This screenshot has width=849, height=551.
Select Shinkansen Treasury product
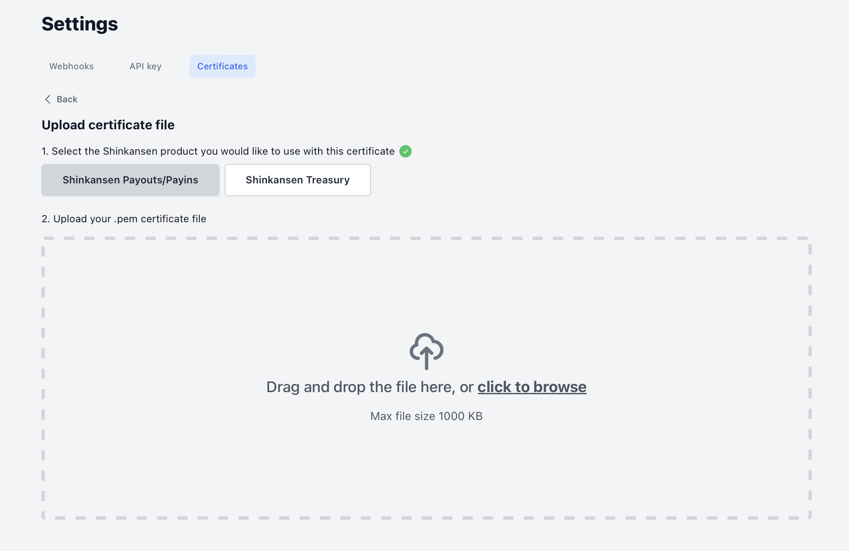click(x=298, y=180)
